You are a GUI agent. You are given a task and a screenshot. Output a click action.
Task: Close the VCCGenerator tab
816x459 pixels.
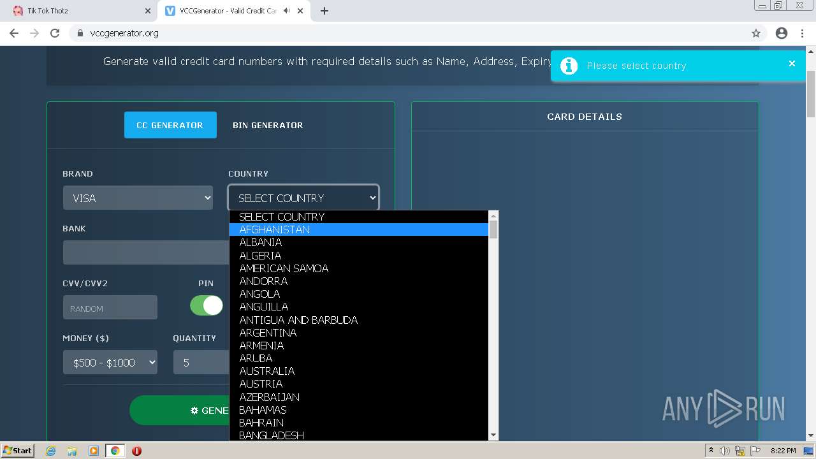(300, 11)
